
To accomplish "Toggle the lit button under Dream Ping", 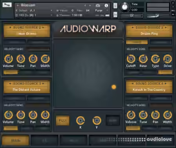I will pyautogui.click(x=137, y=42).
